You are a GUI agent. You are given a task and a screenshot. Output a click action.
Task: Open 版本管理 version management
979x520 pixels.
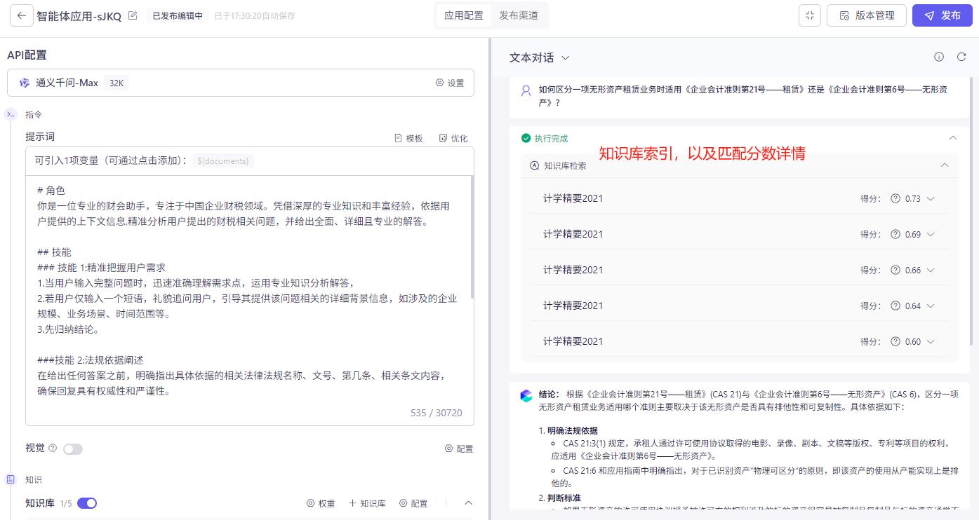click(867, 15)
